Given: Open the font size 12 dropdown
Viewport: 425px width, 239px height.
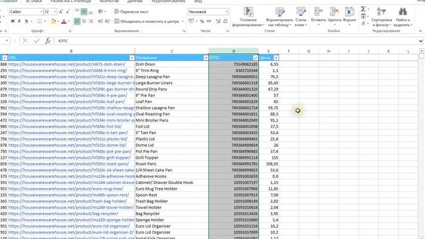Looking at the screenshot, I should click(54, 12).
